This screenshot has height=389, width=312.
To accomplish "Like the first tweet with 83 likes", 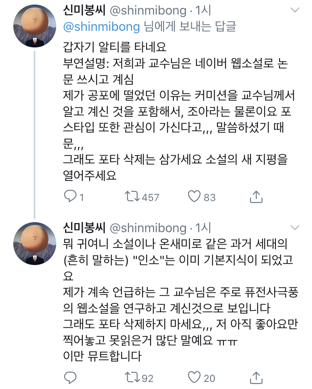I will pyautogui.click(x=194, y=196).
